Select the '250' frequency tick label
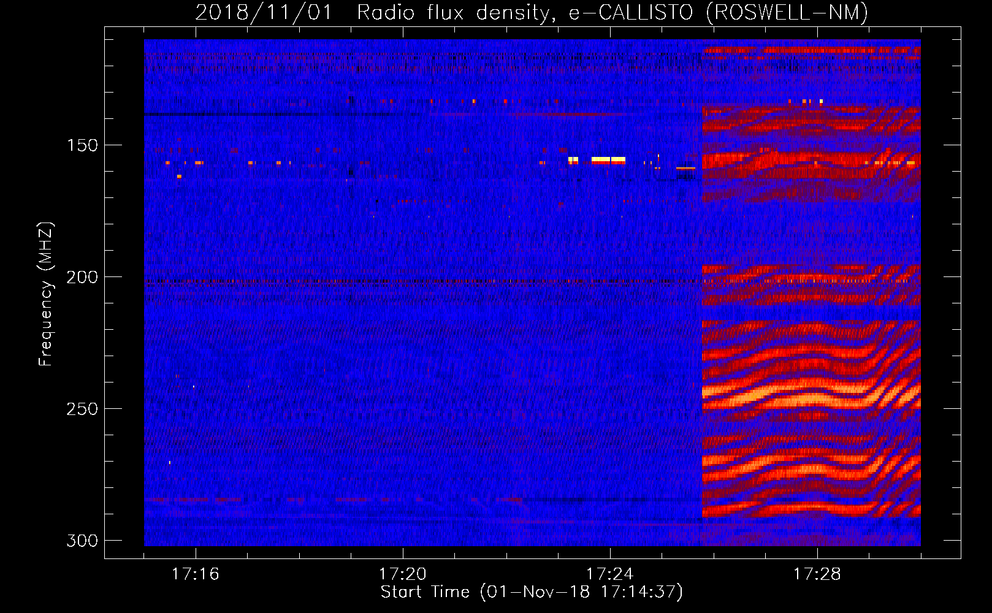The width and height of the screenshot is (992, 613). pyautogui.click(x=82, y=409)
